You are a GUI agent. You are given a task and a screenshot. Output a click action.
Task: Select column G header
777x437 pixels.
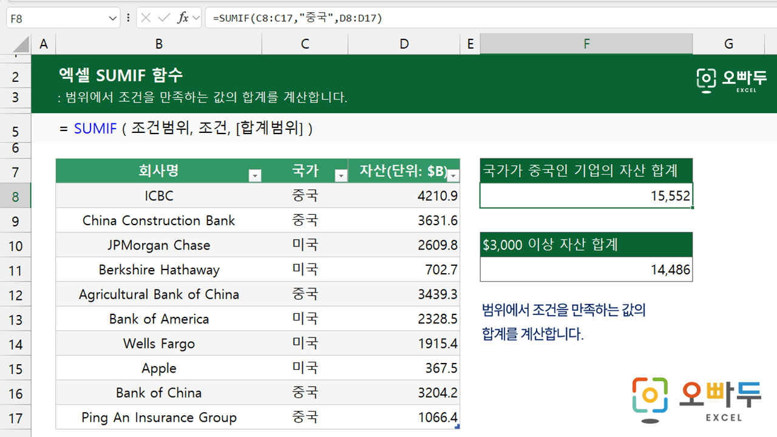click(x=728, y=44)
